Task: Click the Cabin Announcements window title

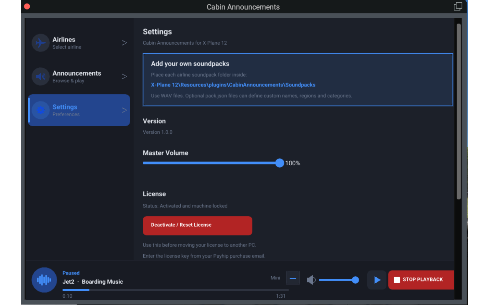Action: pos(243,7)
